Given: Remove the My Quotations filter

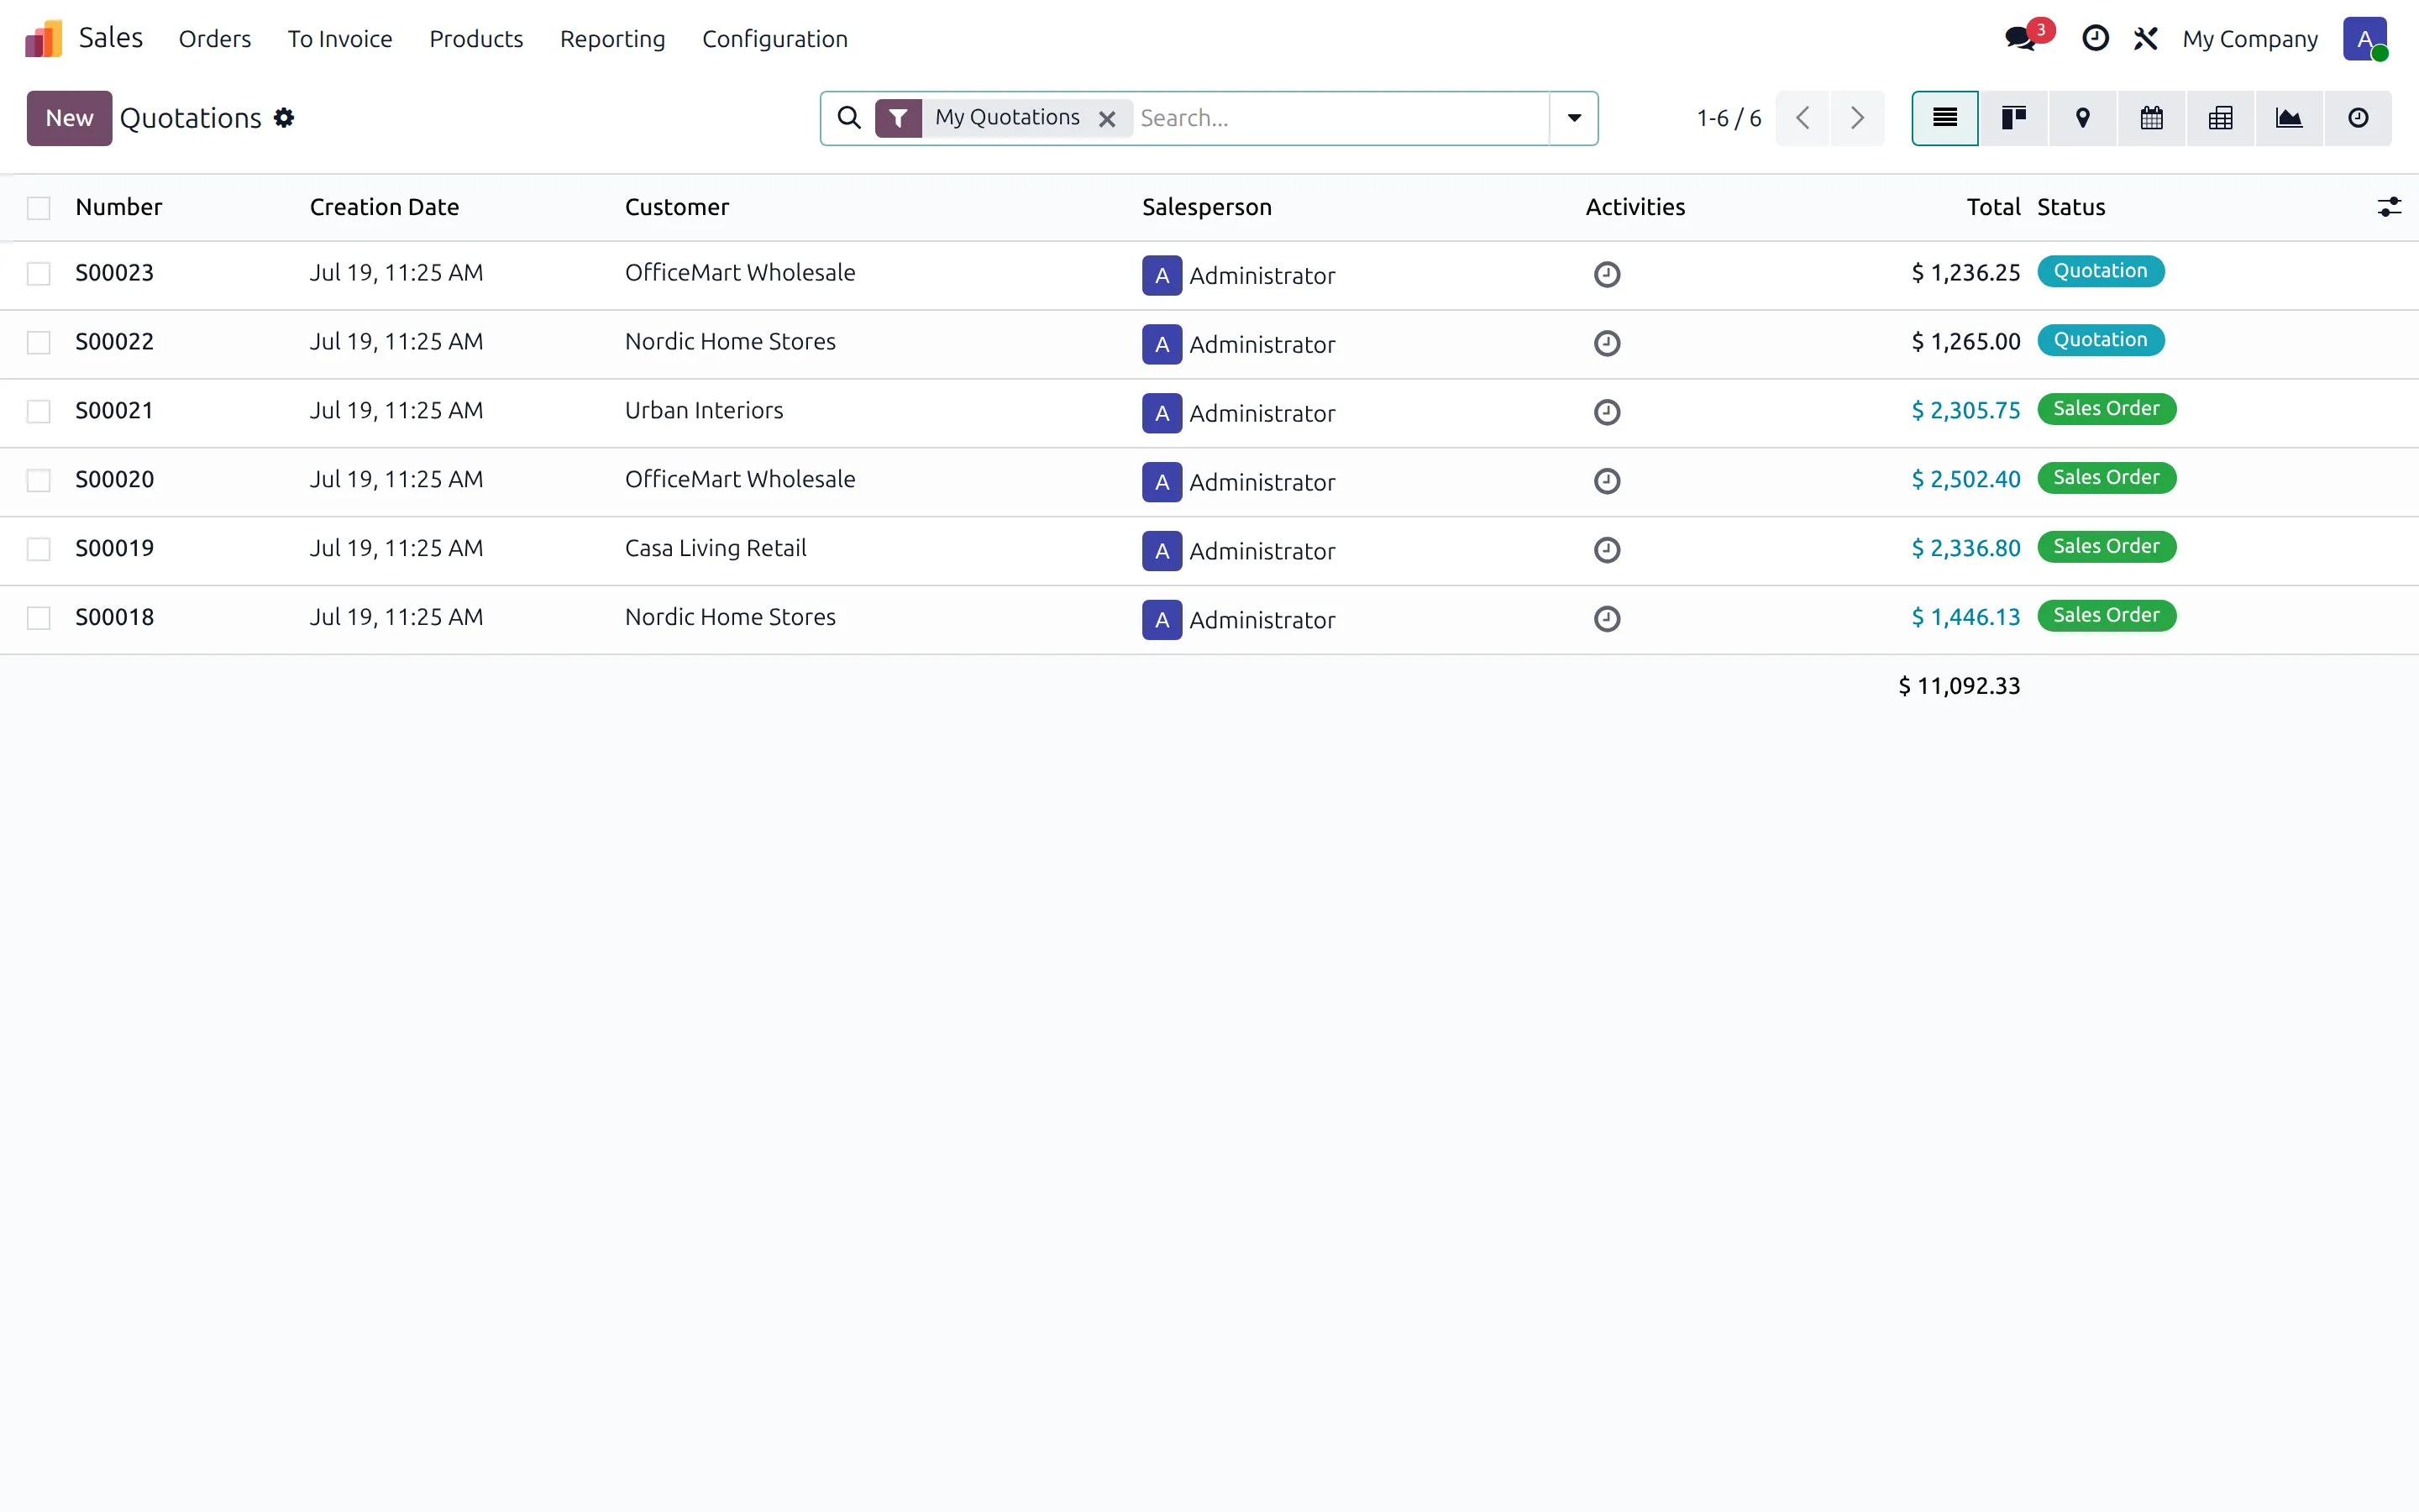Looking at the screenshot, I should click(x=1106, y=119).
